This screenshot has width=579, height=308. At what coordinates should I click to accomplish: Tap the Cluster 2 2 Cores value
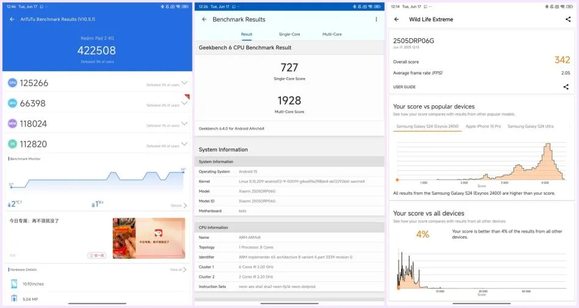click(x=256, y=276)
